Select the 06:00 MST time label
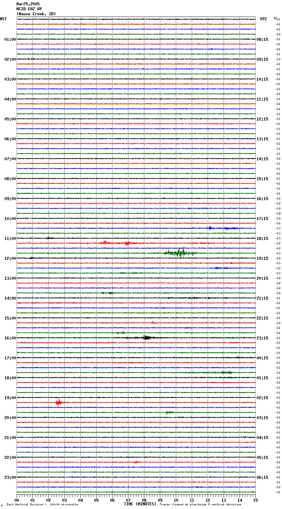 [x=10, y=139]
